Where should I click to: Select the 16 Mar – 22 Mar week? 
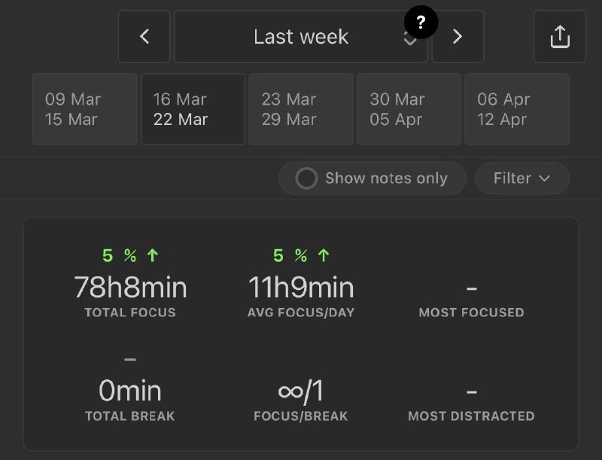point(193,109)
